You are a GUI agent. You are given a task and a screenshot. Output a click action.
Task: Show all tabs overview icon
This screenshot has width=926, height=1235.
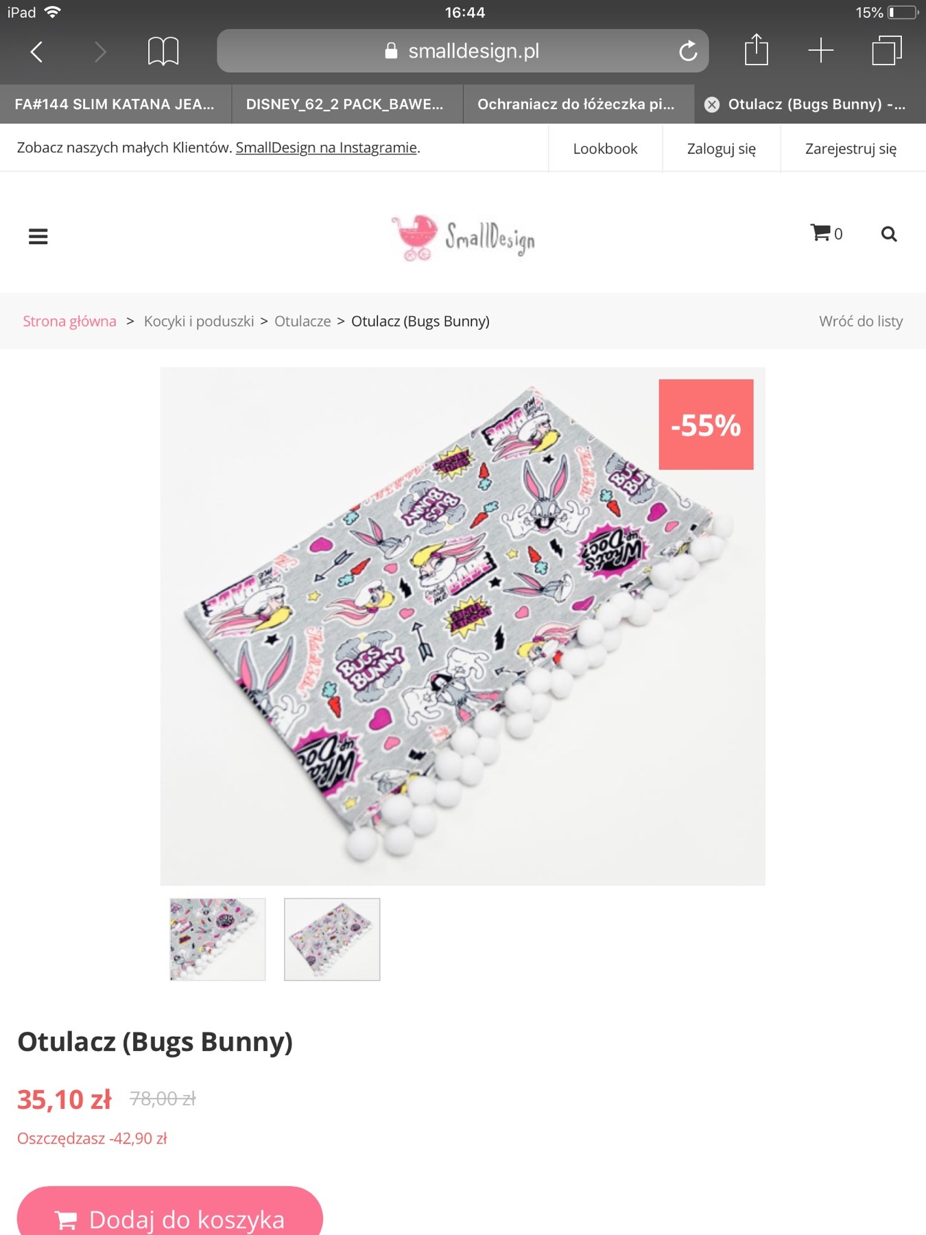[887, 51]
